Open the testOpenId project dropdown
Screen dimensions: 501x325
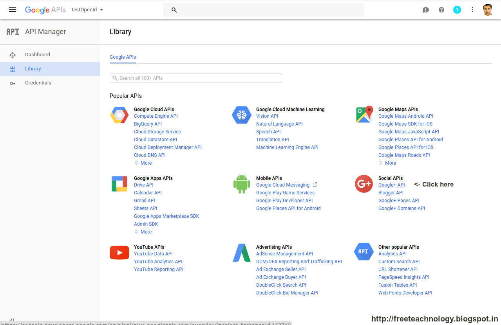[87, 10]
